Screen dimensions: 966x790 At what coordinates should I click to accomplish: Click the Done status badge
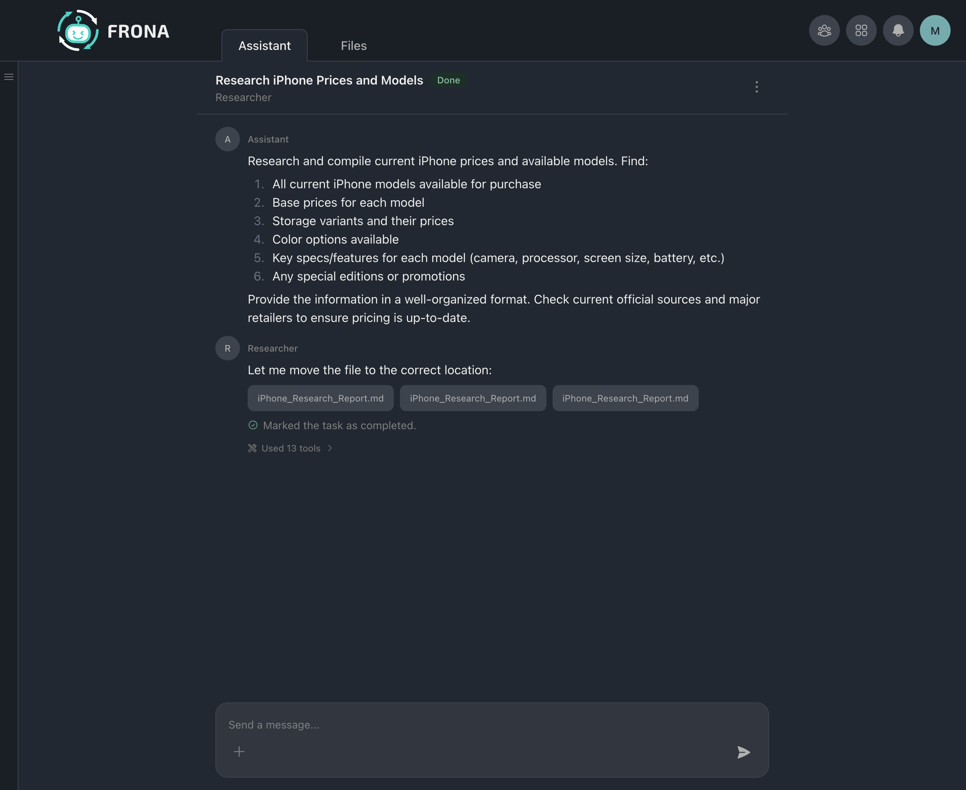tap(448, 80)
